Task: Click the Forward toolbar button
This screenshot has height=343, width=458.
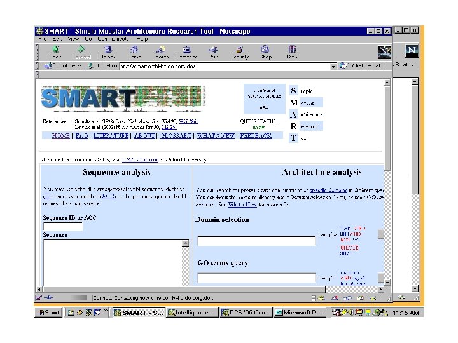Action: point(81,53)
